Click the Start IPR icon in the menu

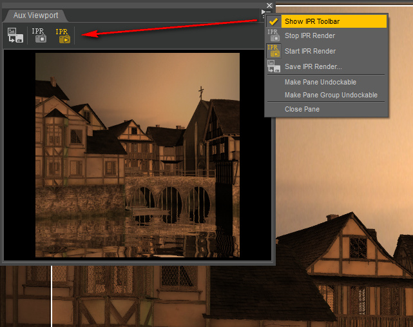click(274, 51)
